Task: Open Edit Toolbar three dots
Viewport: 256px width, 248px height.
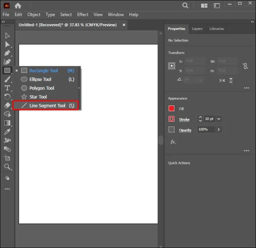Action: click(7, 189)
